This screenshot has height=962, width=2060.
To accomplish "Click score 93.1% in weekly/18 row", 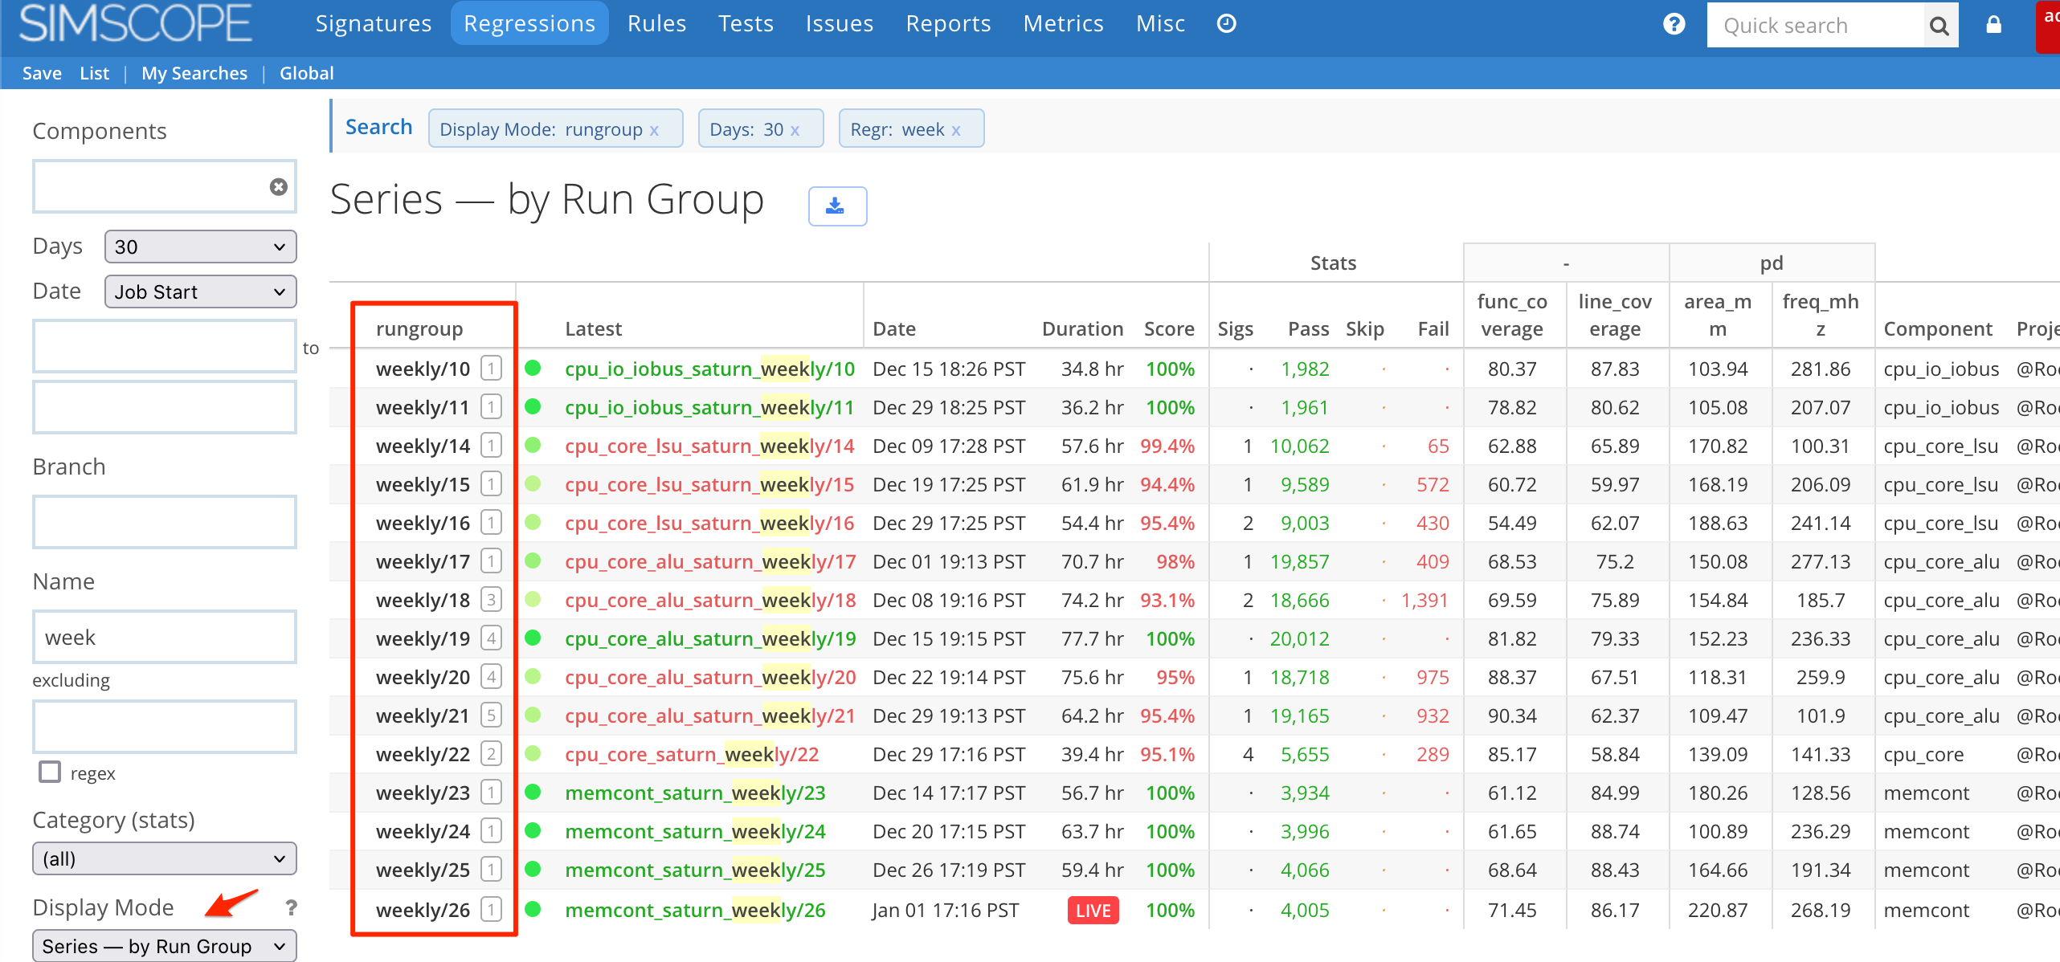I will (x=1167, y=600).
